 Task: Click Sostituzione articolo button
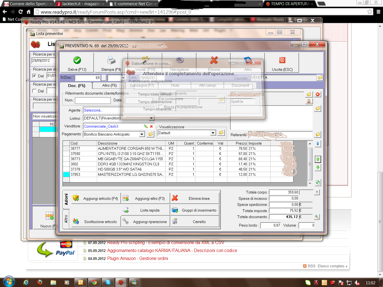[x=96, y=222]
